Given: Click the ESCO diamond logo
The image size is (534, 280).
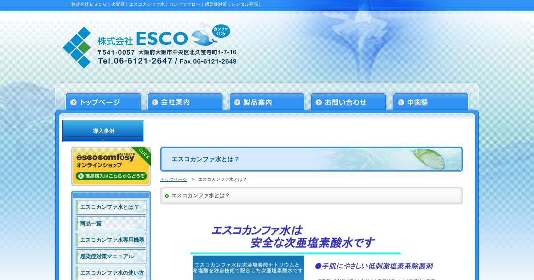Looking at the screenshot, I should tap(77, 47).
